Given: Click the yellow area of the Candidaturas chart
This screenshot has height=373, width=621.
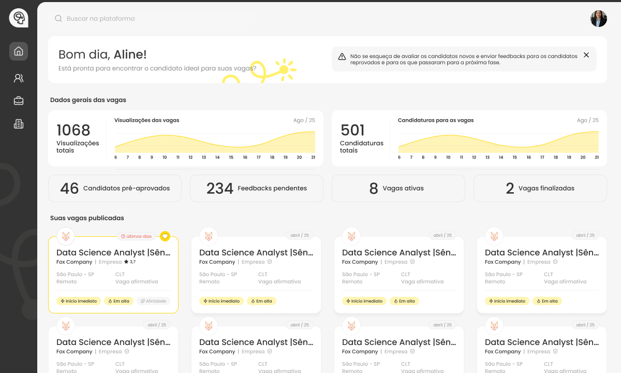Looking at the screenshot, I should tap(498, 145).
